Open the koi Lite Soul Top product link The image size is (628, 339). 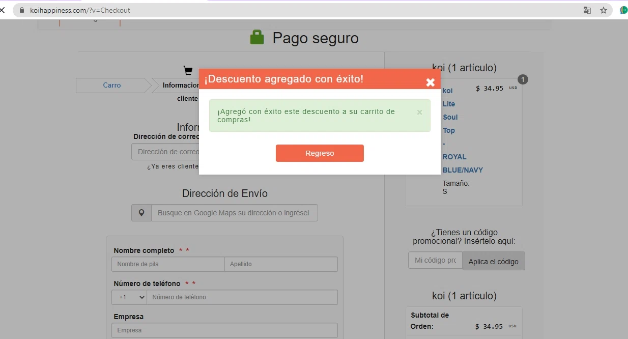(x=450, y=110)
